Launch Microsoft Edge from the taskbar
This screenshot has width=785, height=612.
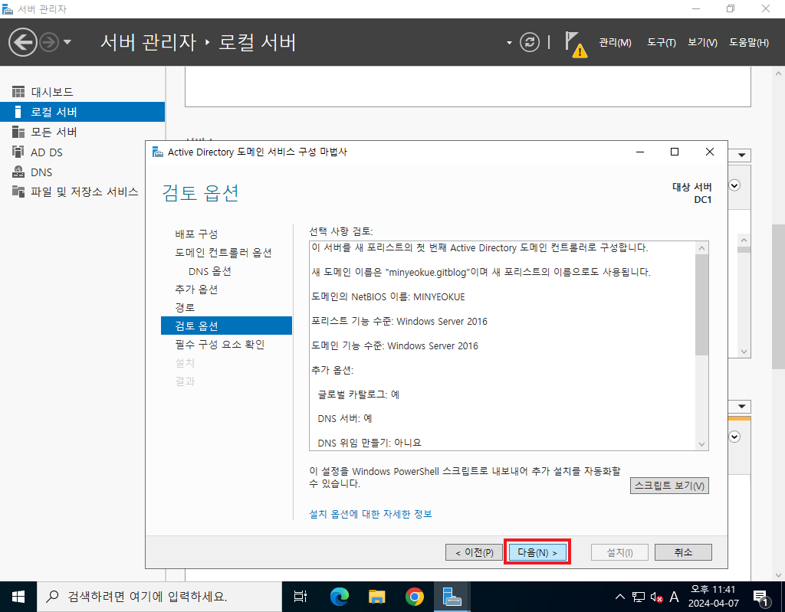(x=339, y=597)
